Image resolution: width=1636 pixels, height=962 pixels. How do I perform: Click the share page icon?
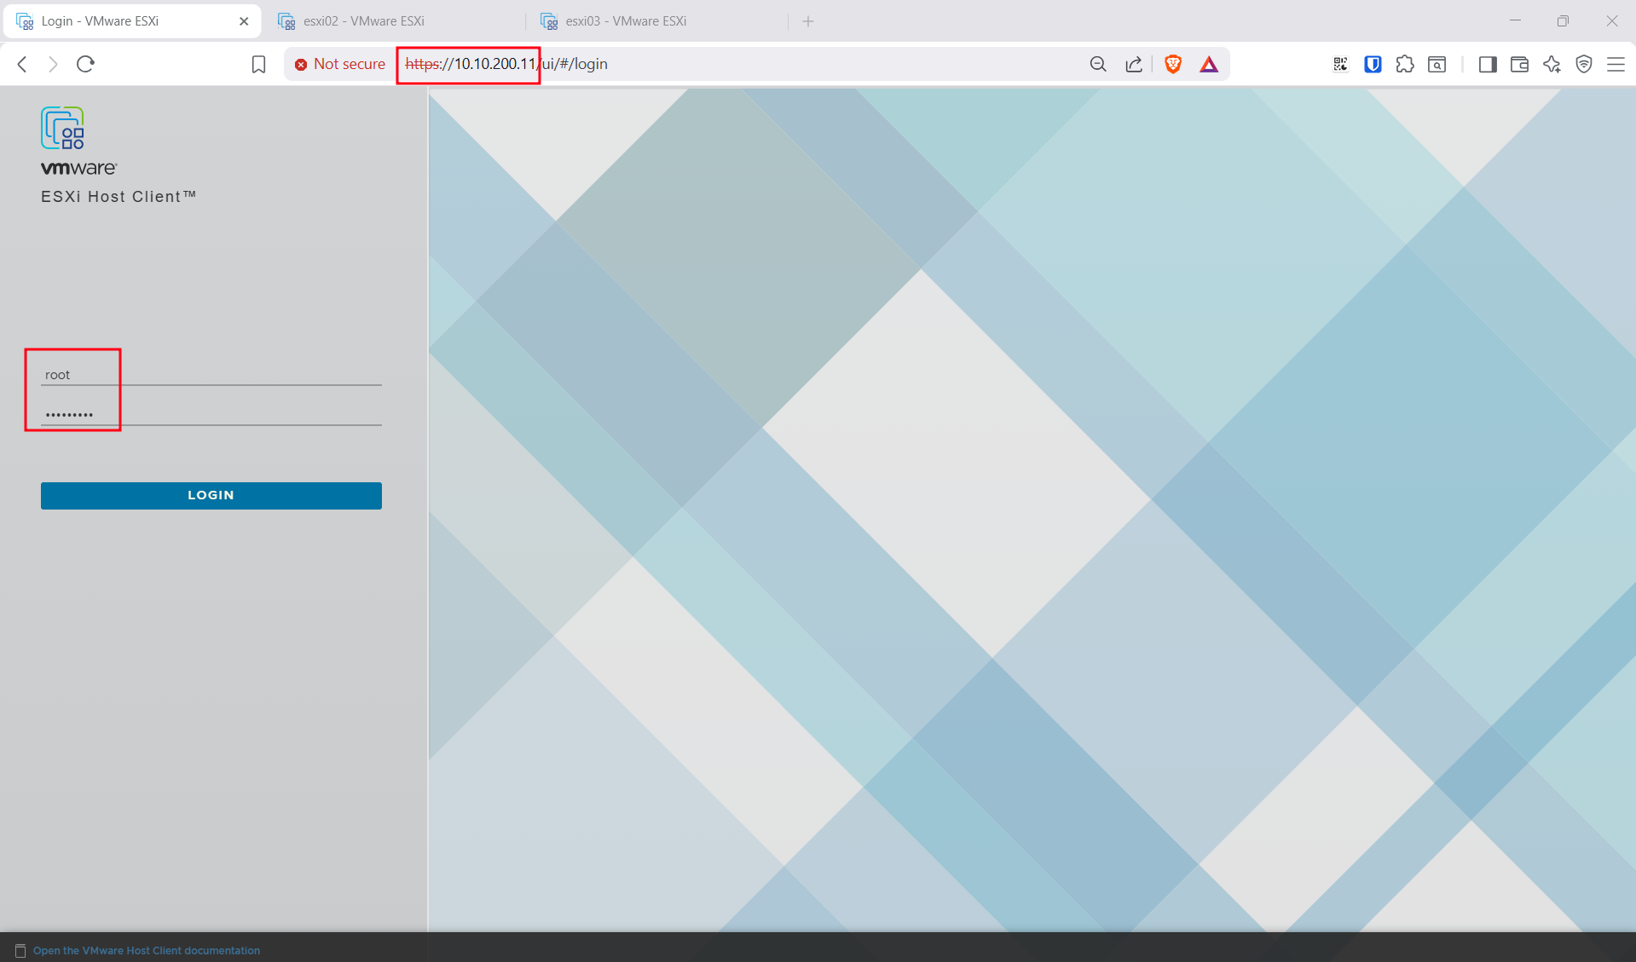[x=1134, y=64]
